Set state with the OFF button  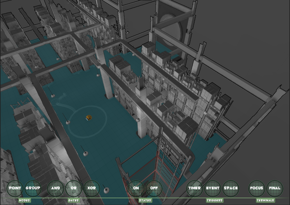point(154,188)
